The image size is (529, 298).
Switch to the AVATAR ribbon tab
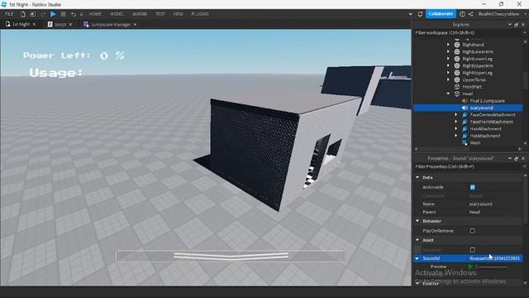pyautogui.click(x=140, y=14)
